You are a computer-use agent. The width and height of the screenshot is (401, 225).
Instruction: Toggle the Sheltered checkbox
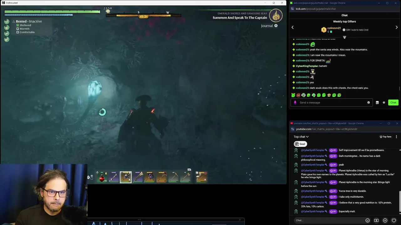tap(18, 25)
